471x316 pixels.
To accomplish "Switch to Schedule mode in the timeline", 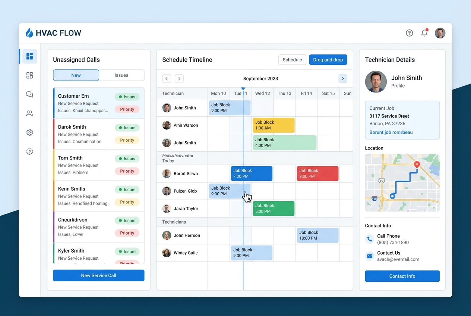I will (292, 60).
